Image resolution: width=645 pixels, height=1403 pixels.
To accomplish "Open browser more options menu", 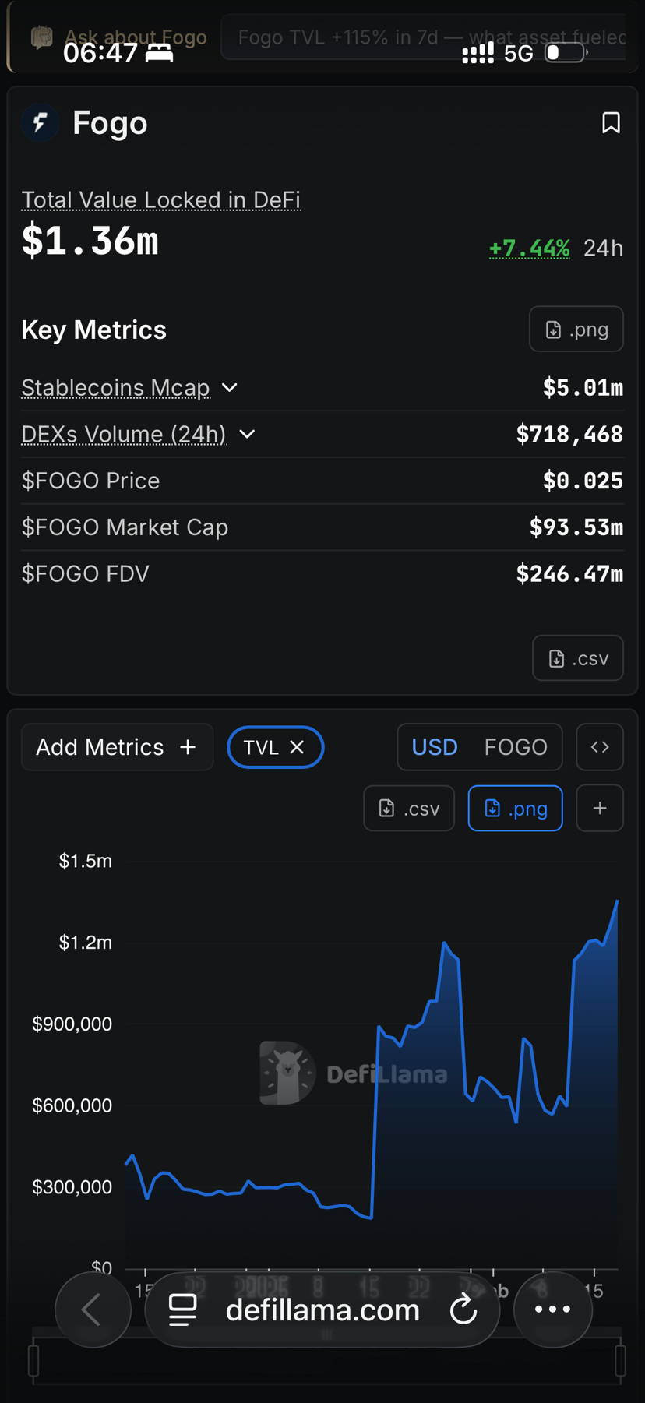I will (552, 1310).
